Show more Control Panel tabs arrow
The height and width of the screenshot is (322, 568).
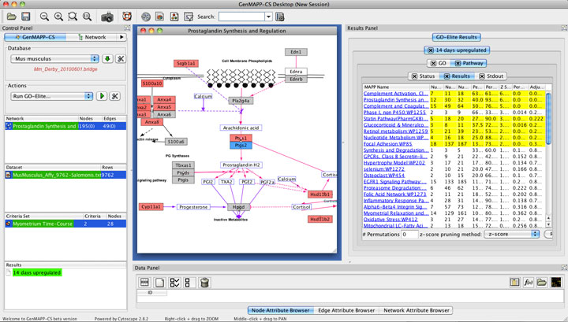[x=121, y=37]
